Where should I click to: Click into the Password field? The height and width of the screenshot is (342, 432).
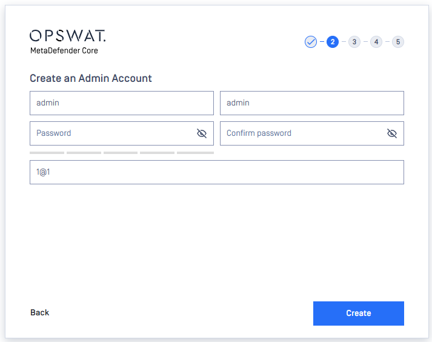(122, 133)
